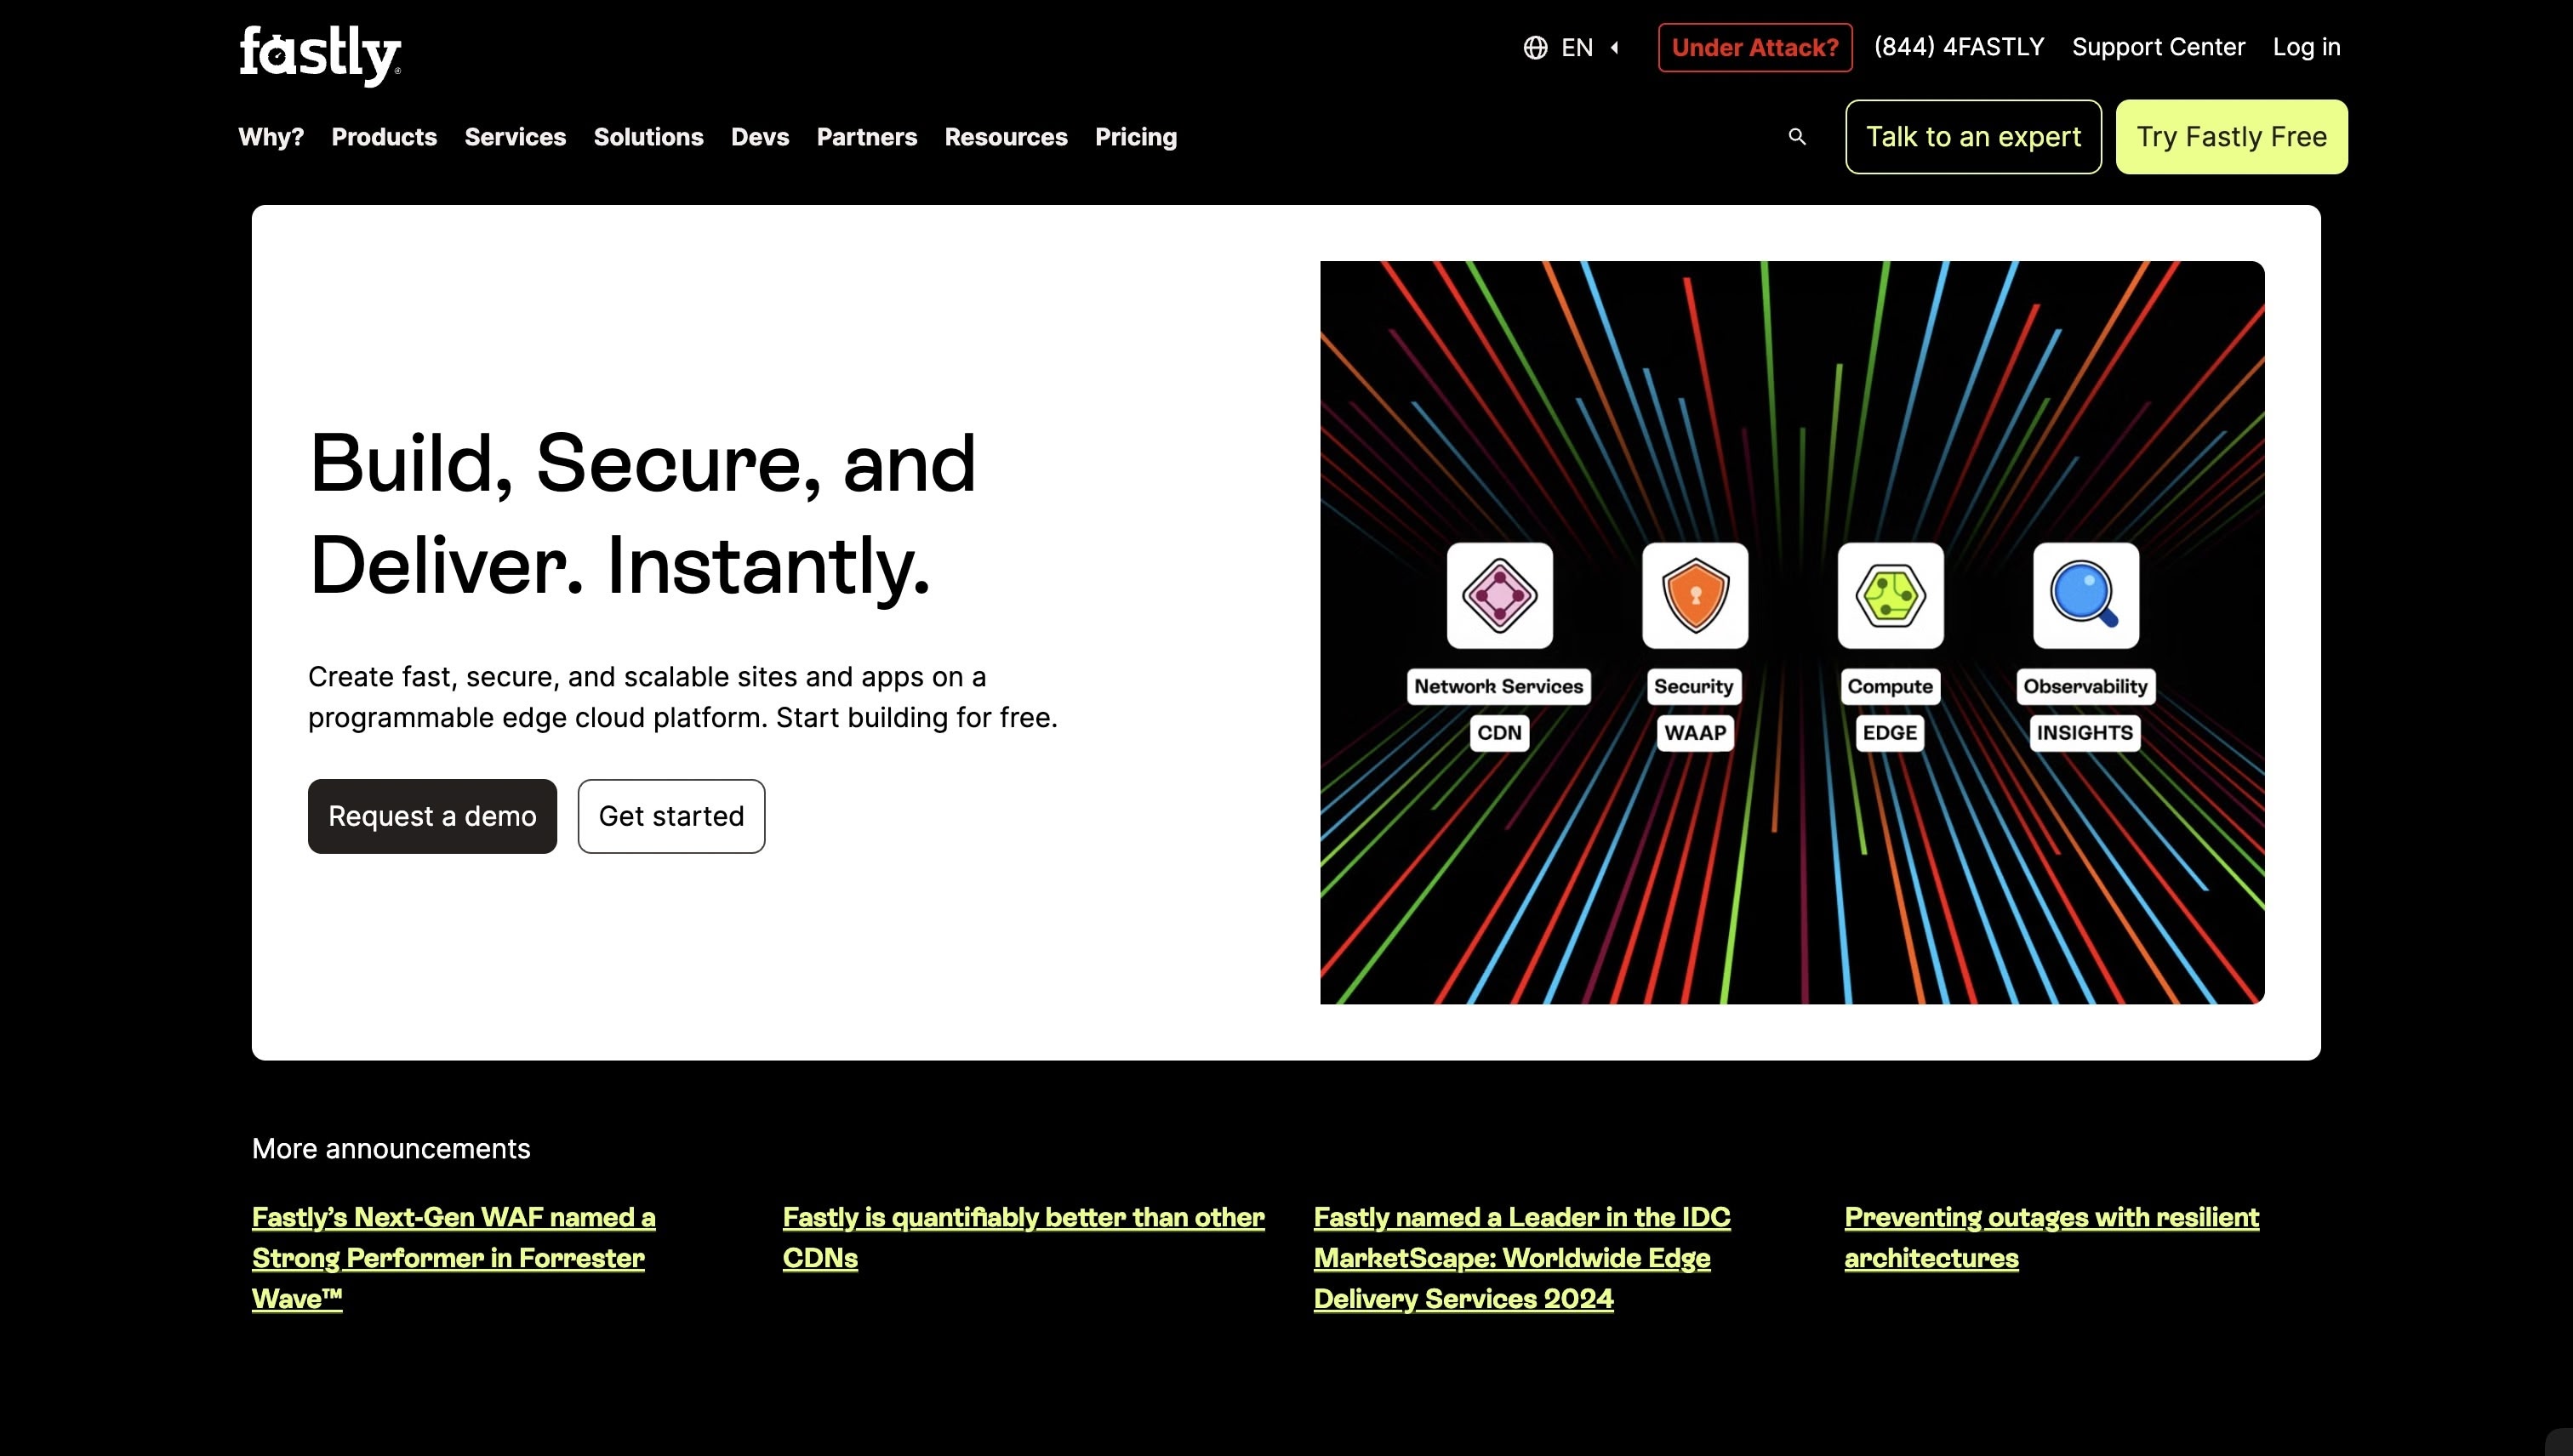
Task: Open the Services menu
Action: [x=516, y=137]
